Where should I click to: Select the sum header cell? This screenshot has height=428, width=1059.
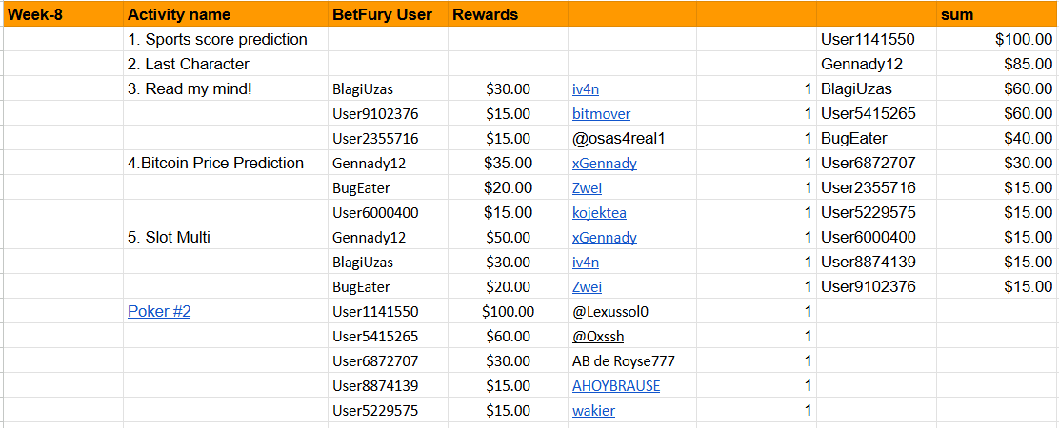coord(997,14)
